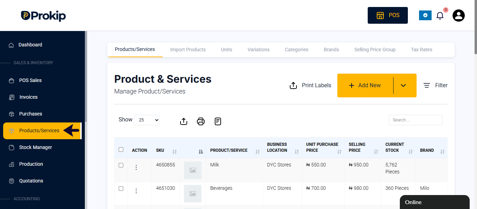Click the Invoices icon in sidebar
The height and width of the screenshot is (209, 477).
tap(12, 97)
